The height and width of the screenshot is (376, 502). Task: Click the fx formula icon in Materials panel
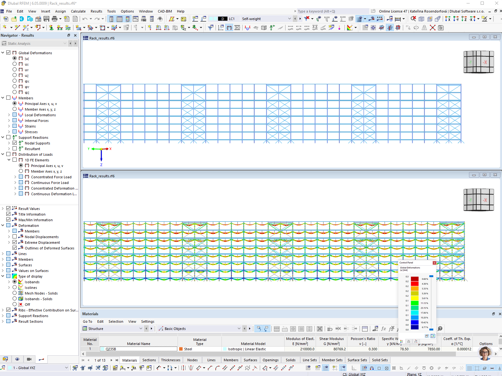[383, 329]
